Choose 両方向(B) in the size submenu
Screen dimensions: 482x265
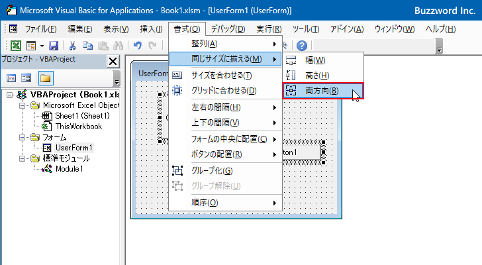point(323,91)
